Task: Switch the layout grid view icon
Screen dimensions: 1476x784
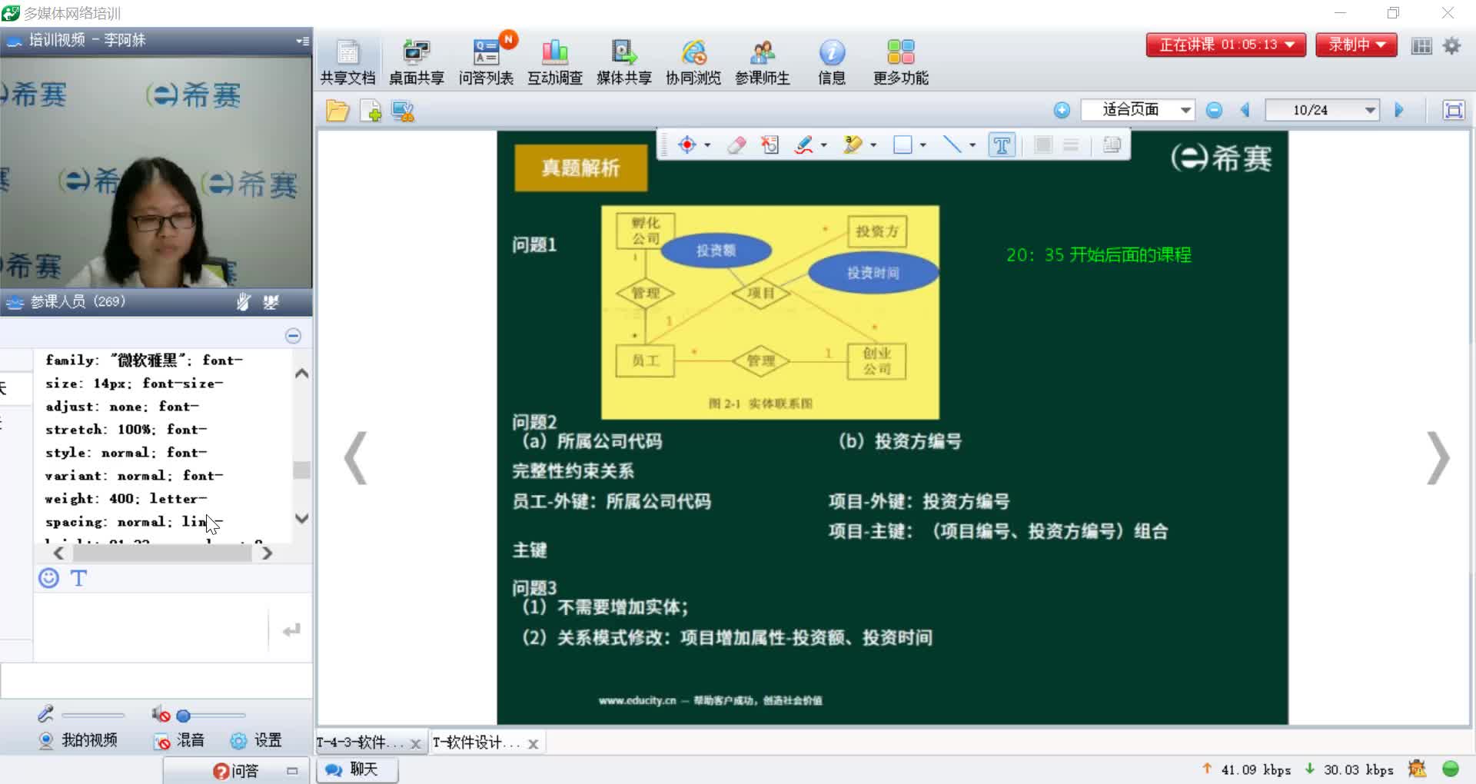Action: pyautogui.click(x=1421, y=45)
